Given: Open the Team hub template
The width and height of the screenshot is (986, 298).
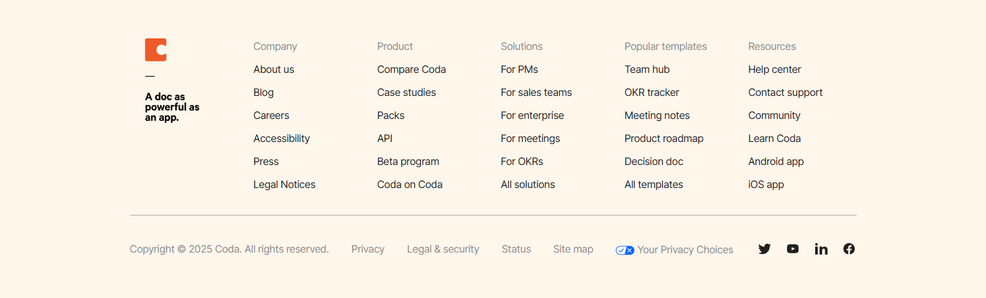Looking at the screenshot, I should coord(647,69).
